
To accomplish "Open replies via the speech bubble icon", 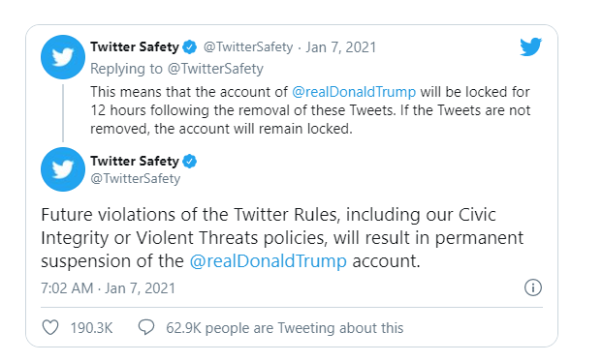I will click(146, 327).
